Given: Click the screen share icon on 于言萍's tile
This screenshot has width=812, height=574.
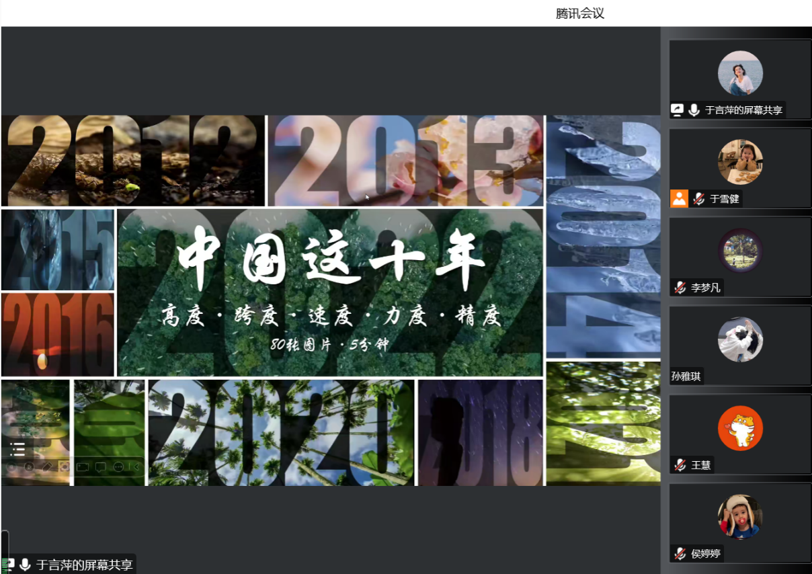Looking at the screenshot, I should click(678, 110).
